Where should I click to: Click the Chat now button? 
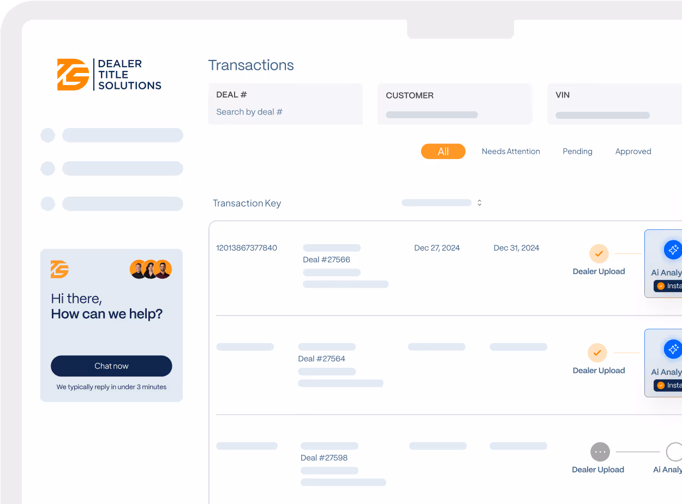tap(111, 366)
